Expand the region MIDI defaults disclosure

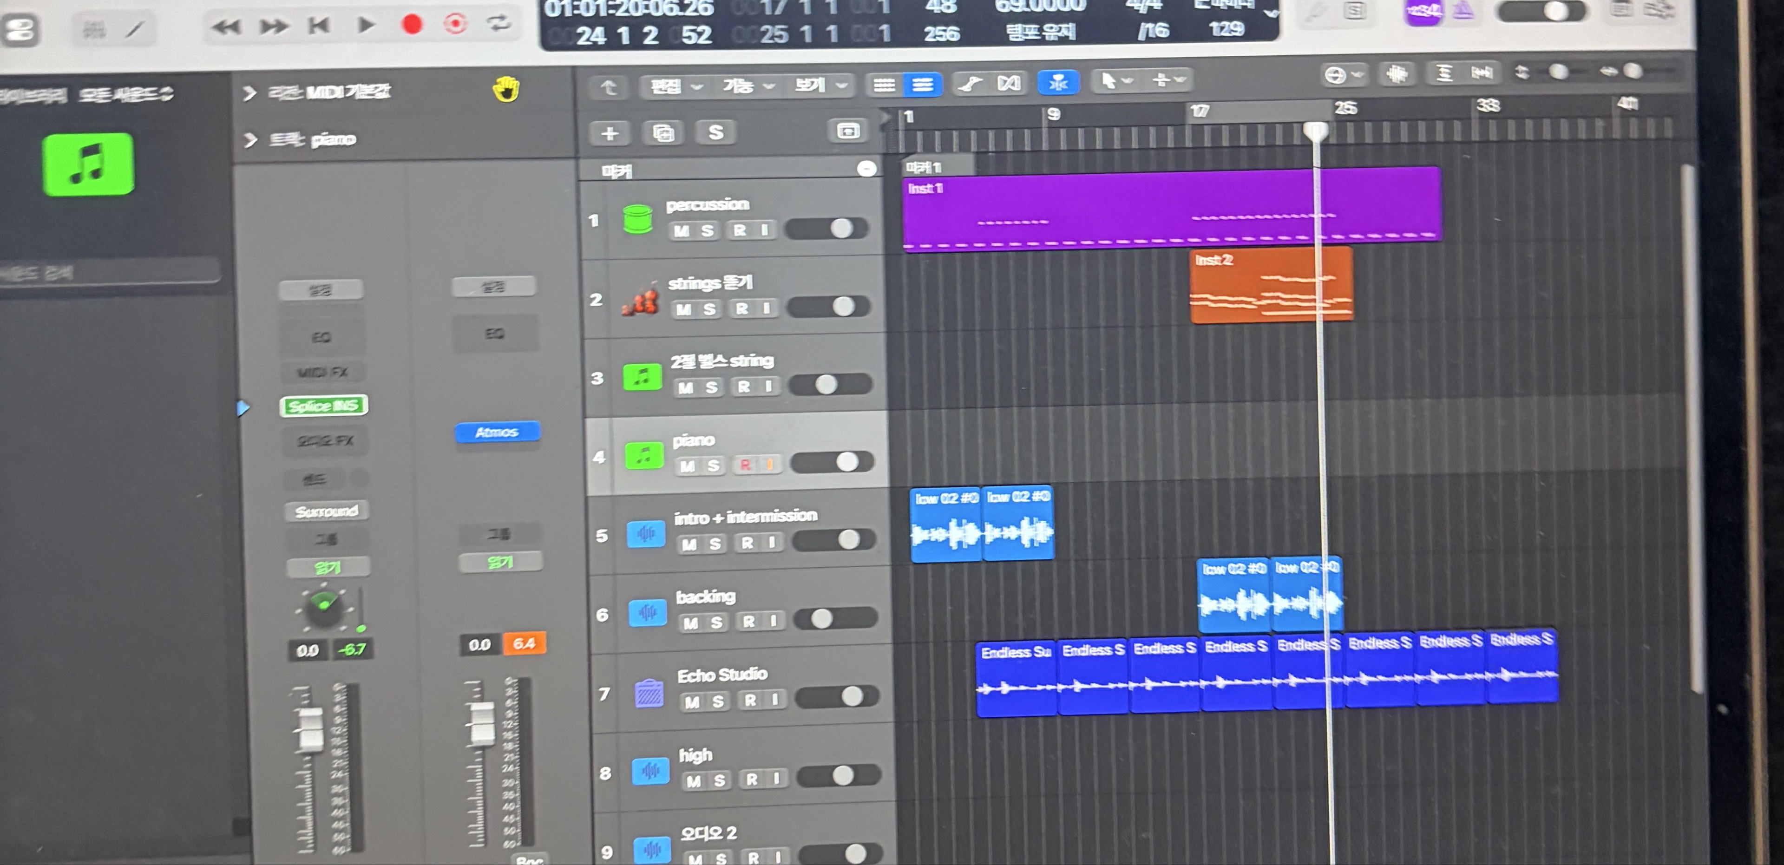250,93
